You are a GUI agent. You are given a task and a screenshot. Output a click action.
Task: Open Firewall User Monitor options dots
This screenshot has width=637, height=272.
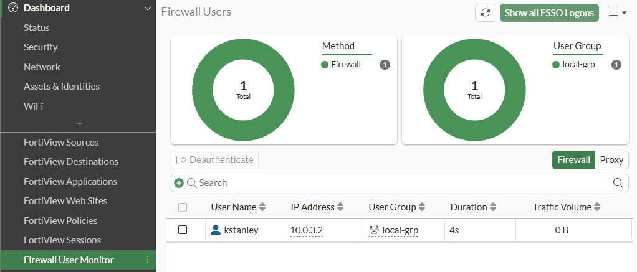coord(148,260)
